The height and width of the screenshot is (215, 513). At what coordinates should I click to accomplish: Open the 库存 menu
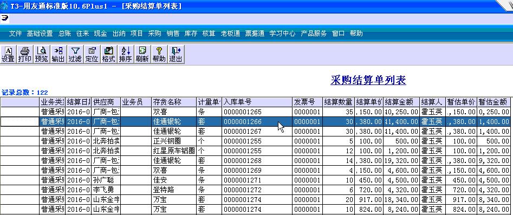(191, 34)
